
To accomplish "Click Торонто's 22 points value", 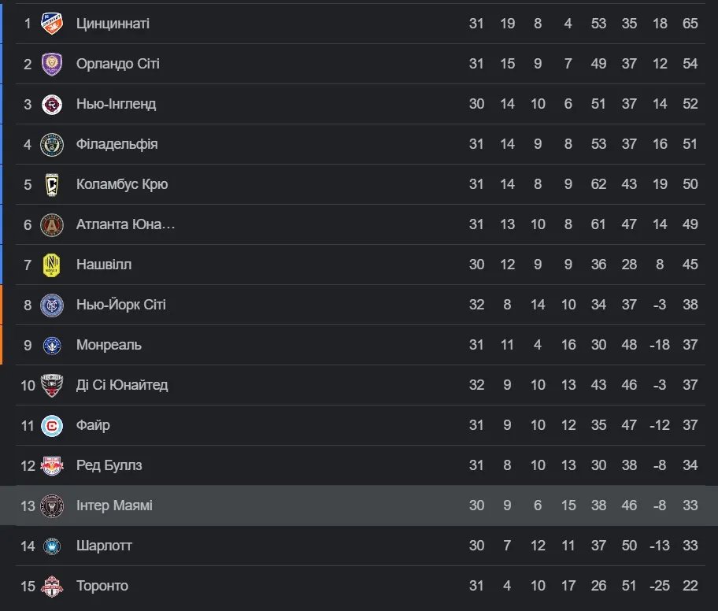I will (690, 586).
